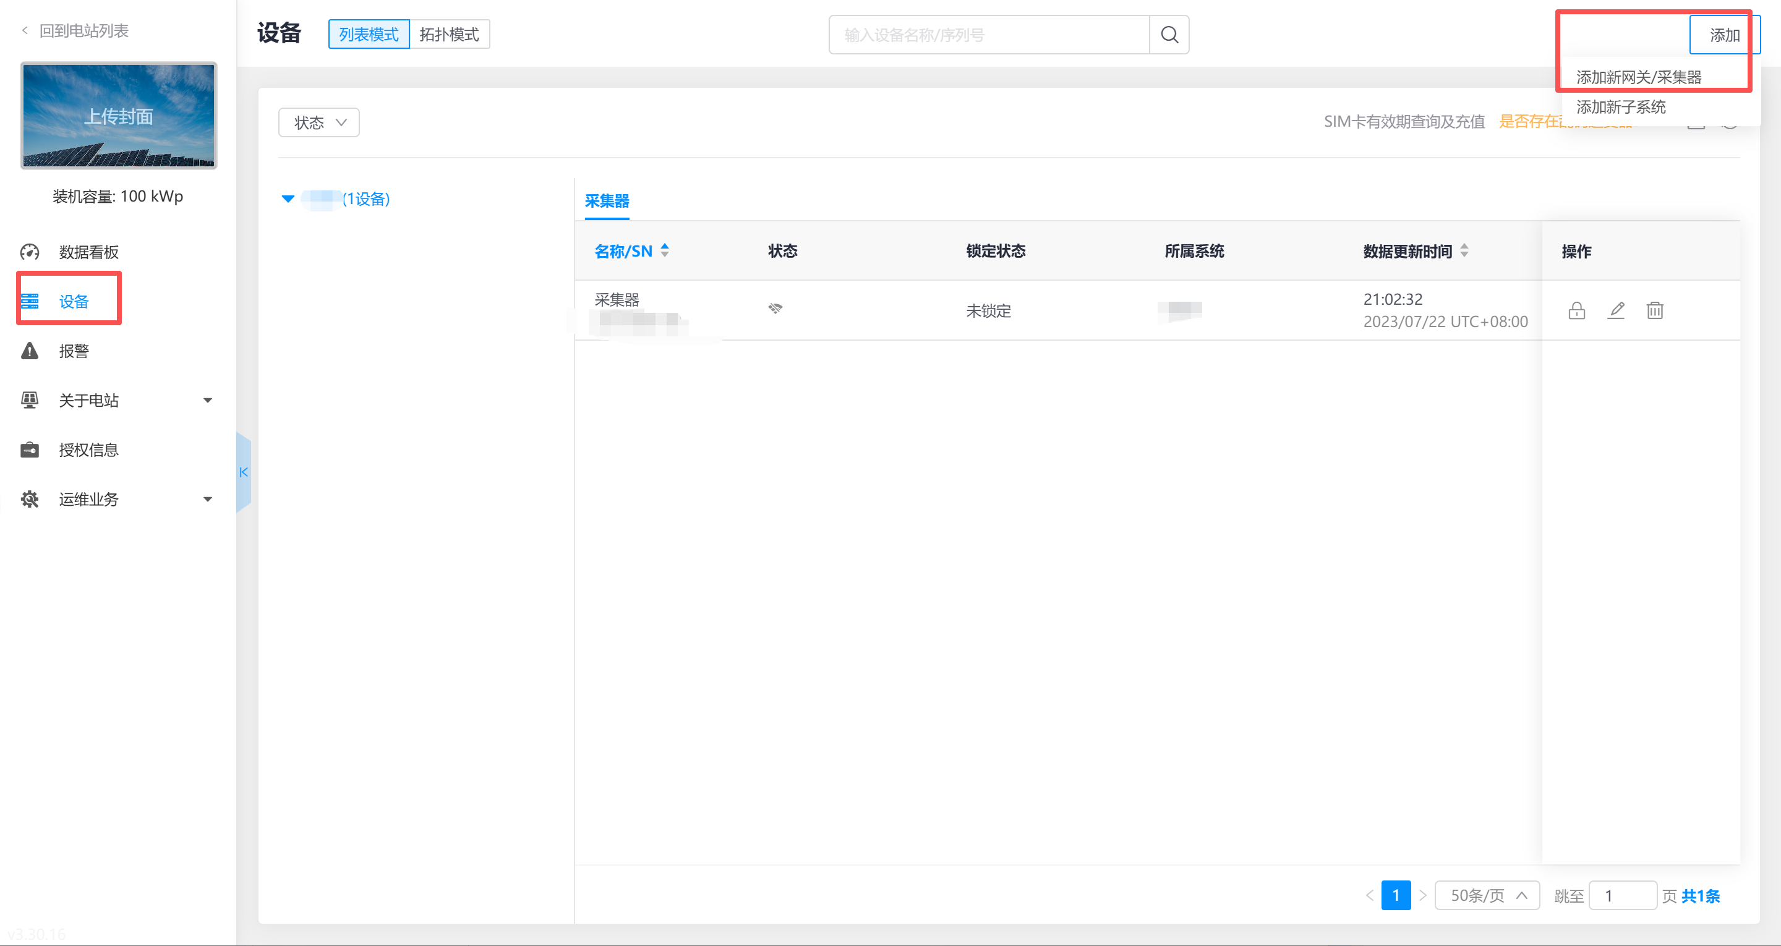1781x946 pixels.
Task: Open the 状态 filter dropdown
Action: 318,123
